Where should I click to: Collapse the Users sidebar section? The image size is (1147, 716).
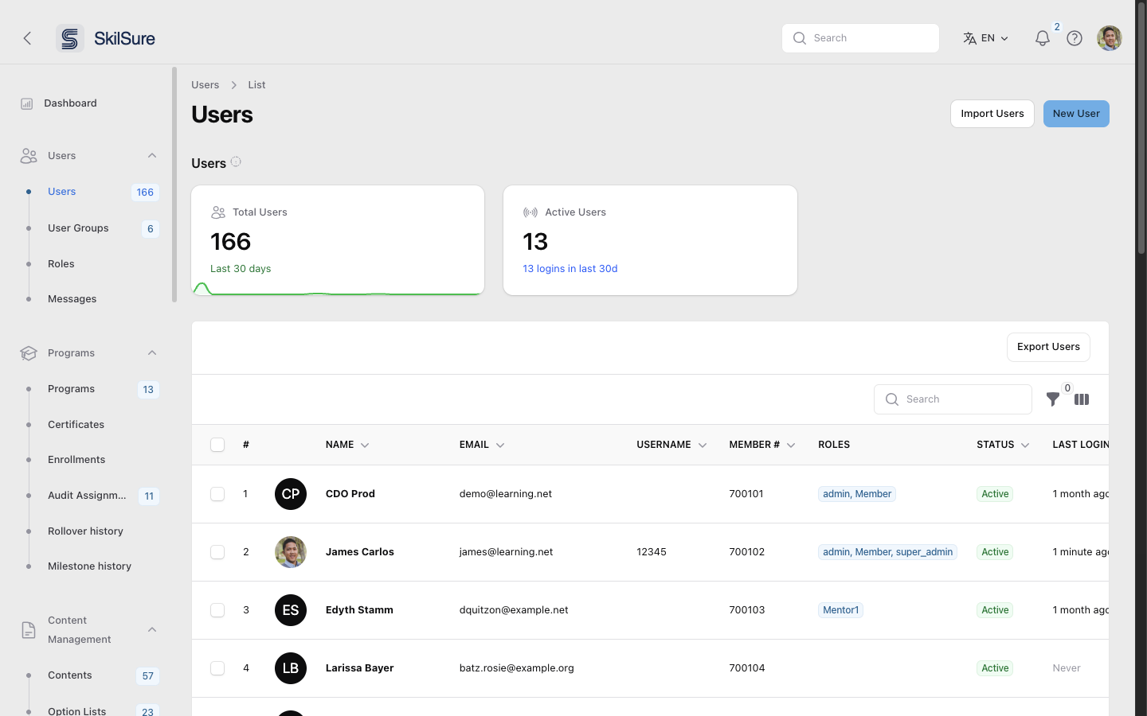152,156
